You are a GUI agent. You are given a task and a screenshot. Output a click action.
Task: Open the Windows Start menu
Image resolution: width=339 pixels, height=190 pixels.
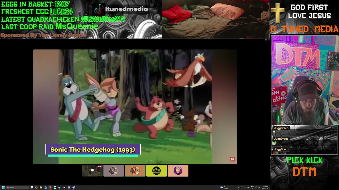3,187
